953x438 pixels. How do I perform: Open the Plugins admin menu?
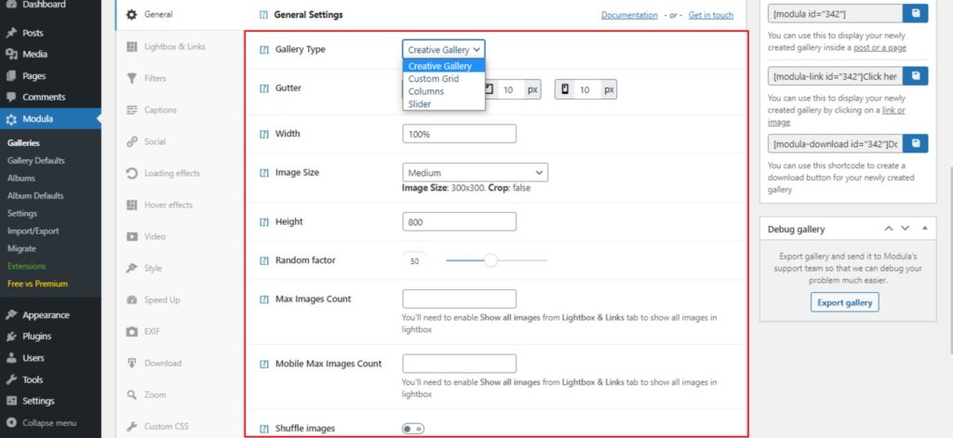point(36,336)
